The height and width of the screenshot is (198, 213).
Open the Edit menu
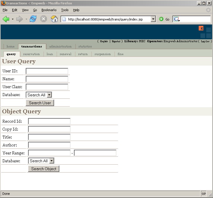tap(15, 10)
